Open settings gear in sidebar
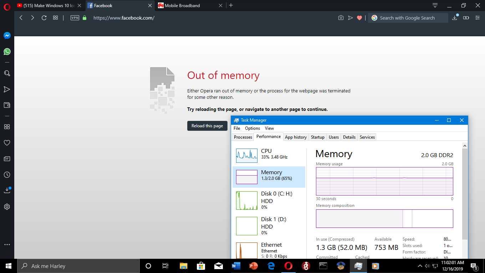 click(x=7, y=207)
